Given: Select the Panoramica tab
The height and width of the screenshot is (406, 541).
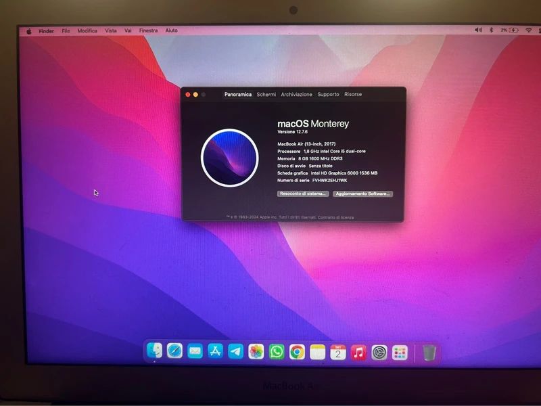Looking at the screenshot, I should tap(238, 94).
